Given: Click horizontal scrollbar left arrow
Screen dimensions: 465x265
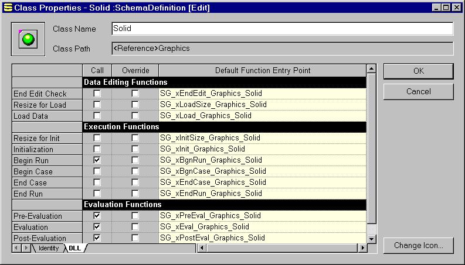Looking at the screenshot, I should click(202, 248).
